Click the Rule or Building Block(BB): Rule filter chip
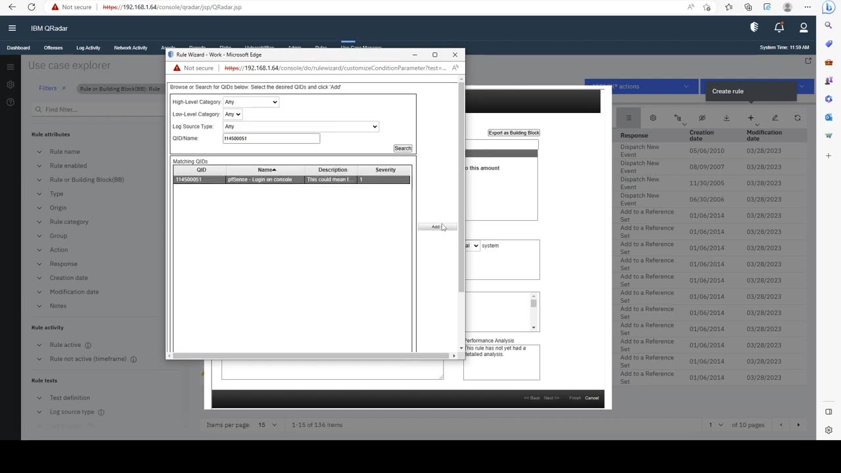Screen dimensions: 841x473 point(120,89)
